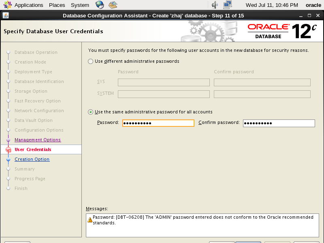Click the Progress Page step
324x243 pixels.
tap(30, 179)
